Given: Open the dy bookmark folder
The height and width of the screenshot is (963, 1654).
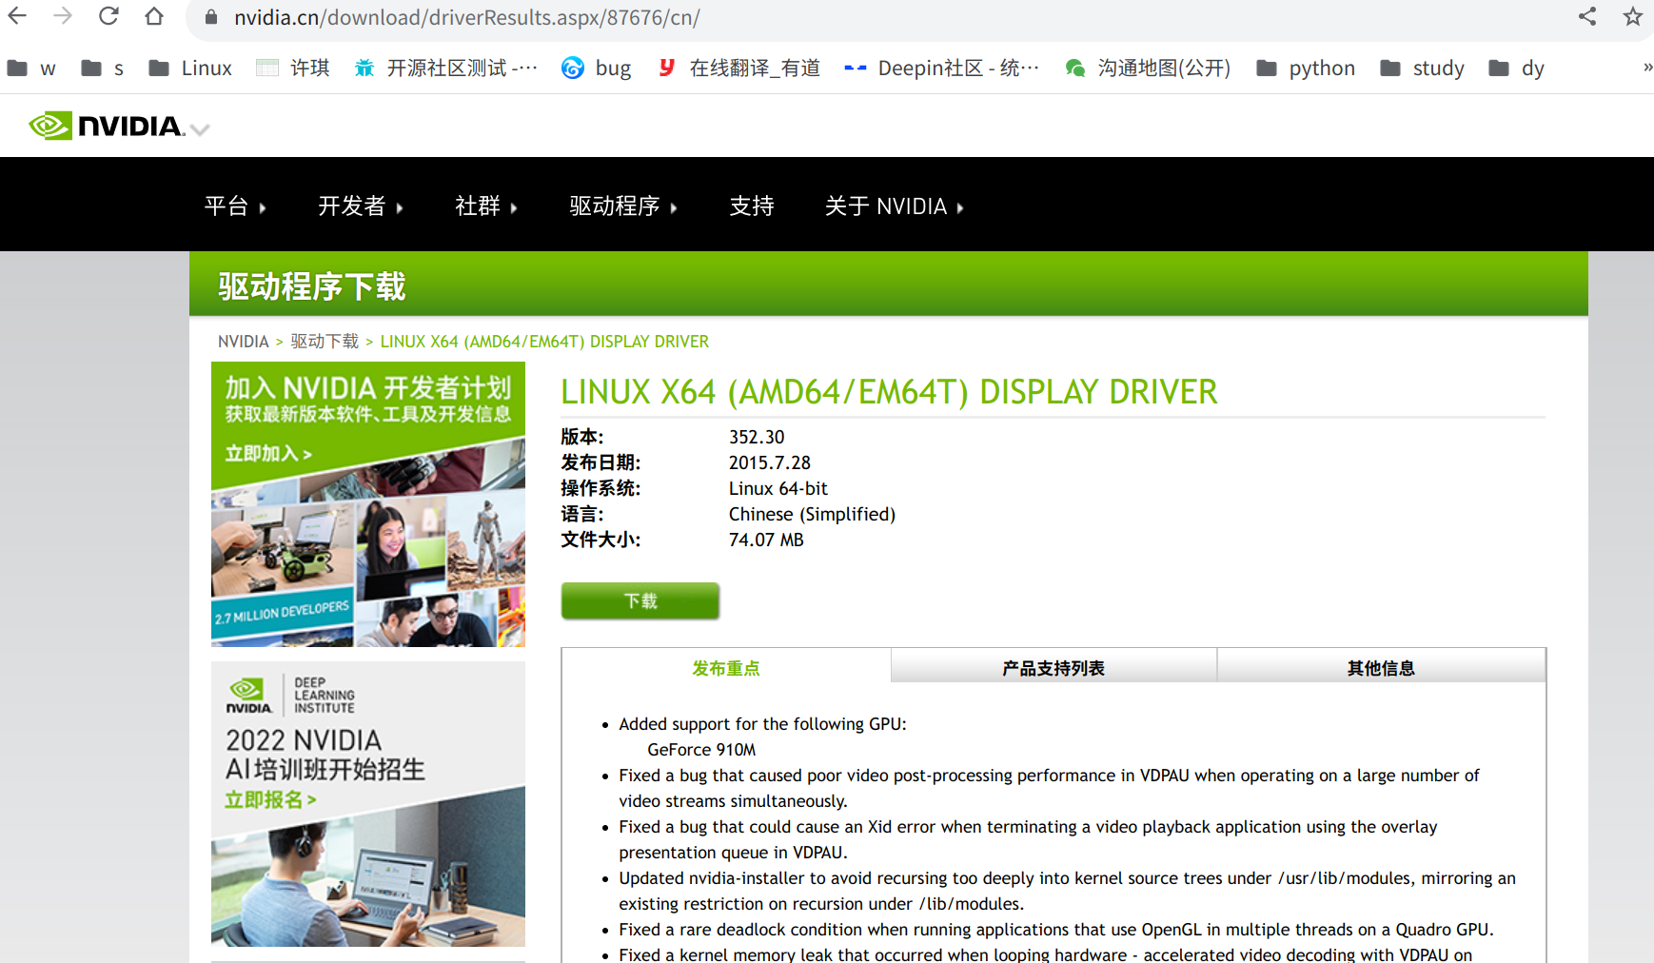Looking at the screenshot, I should pyautogui.click(x=1517, y=69).
